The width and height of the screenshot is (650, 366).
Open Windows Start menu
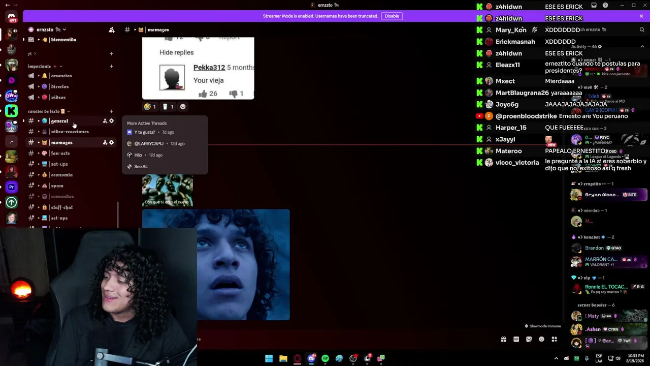coord(269,358)
